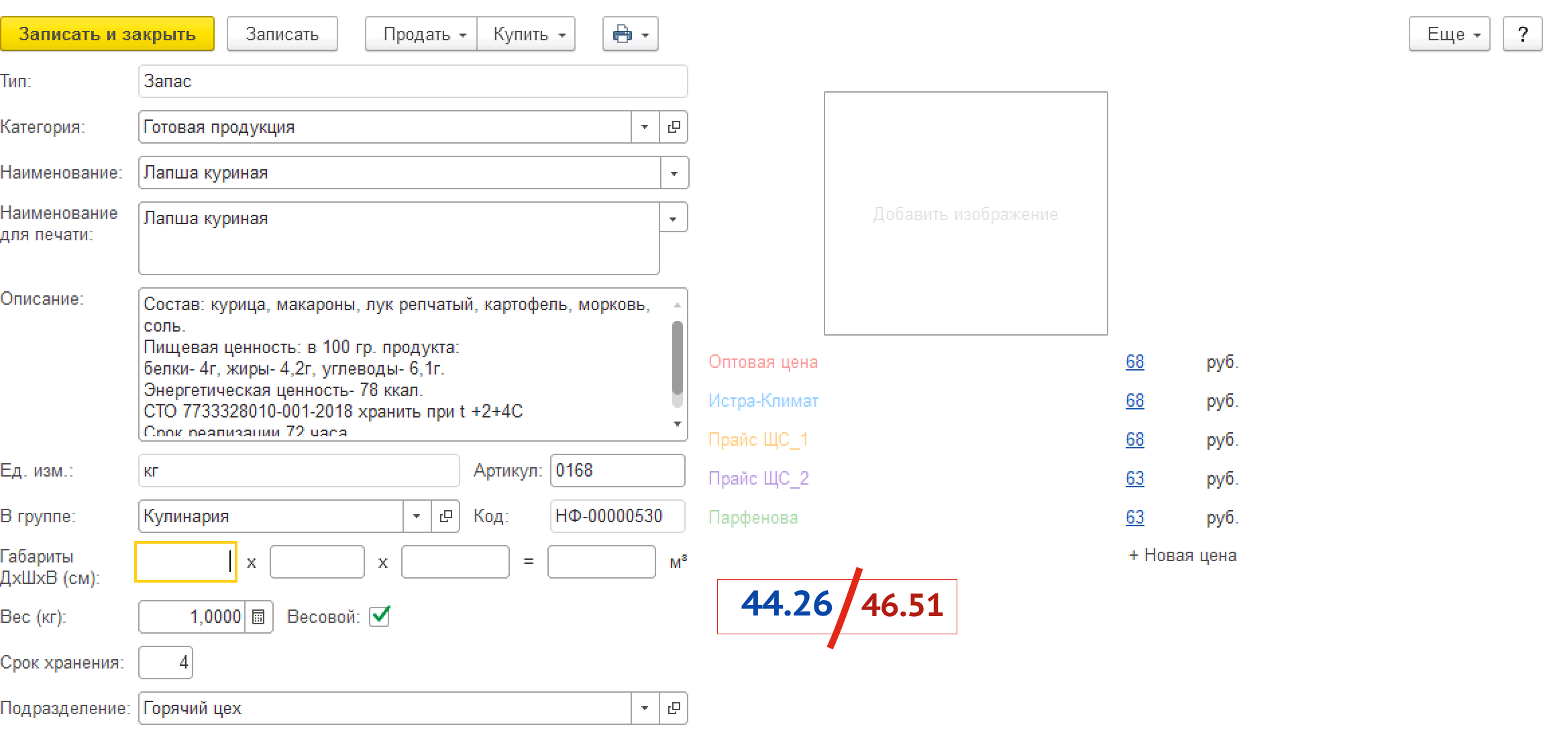Expand the Категория dropdown list

(645, 127)
